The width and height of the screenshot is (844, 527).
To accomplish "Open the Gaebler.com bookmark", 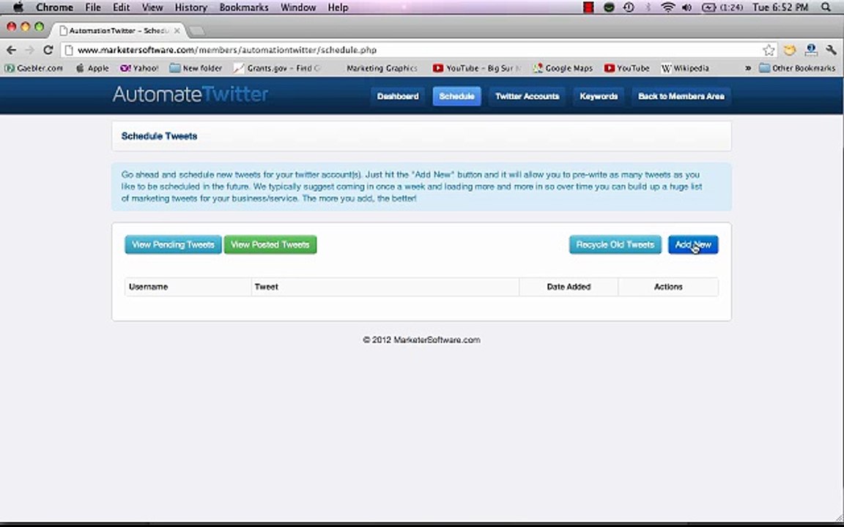I will pyautogui.click(x=34, y=68).
